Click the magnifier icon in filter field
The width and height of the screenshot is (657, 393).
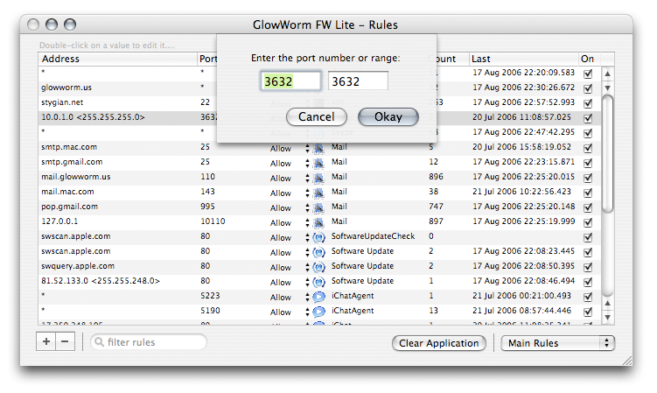[x=99, y=342]
